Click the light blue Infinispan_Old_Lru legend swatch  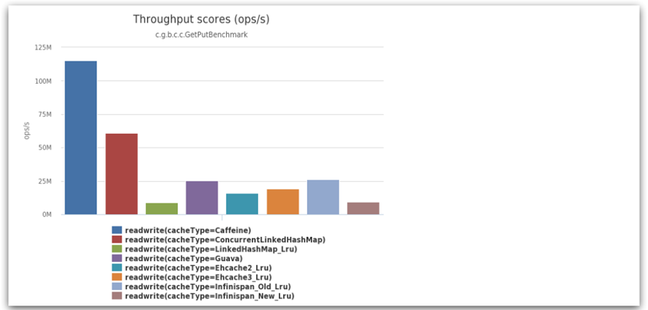117,286
